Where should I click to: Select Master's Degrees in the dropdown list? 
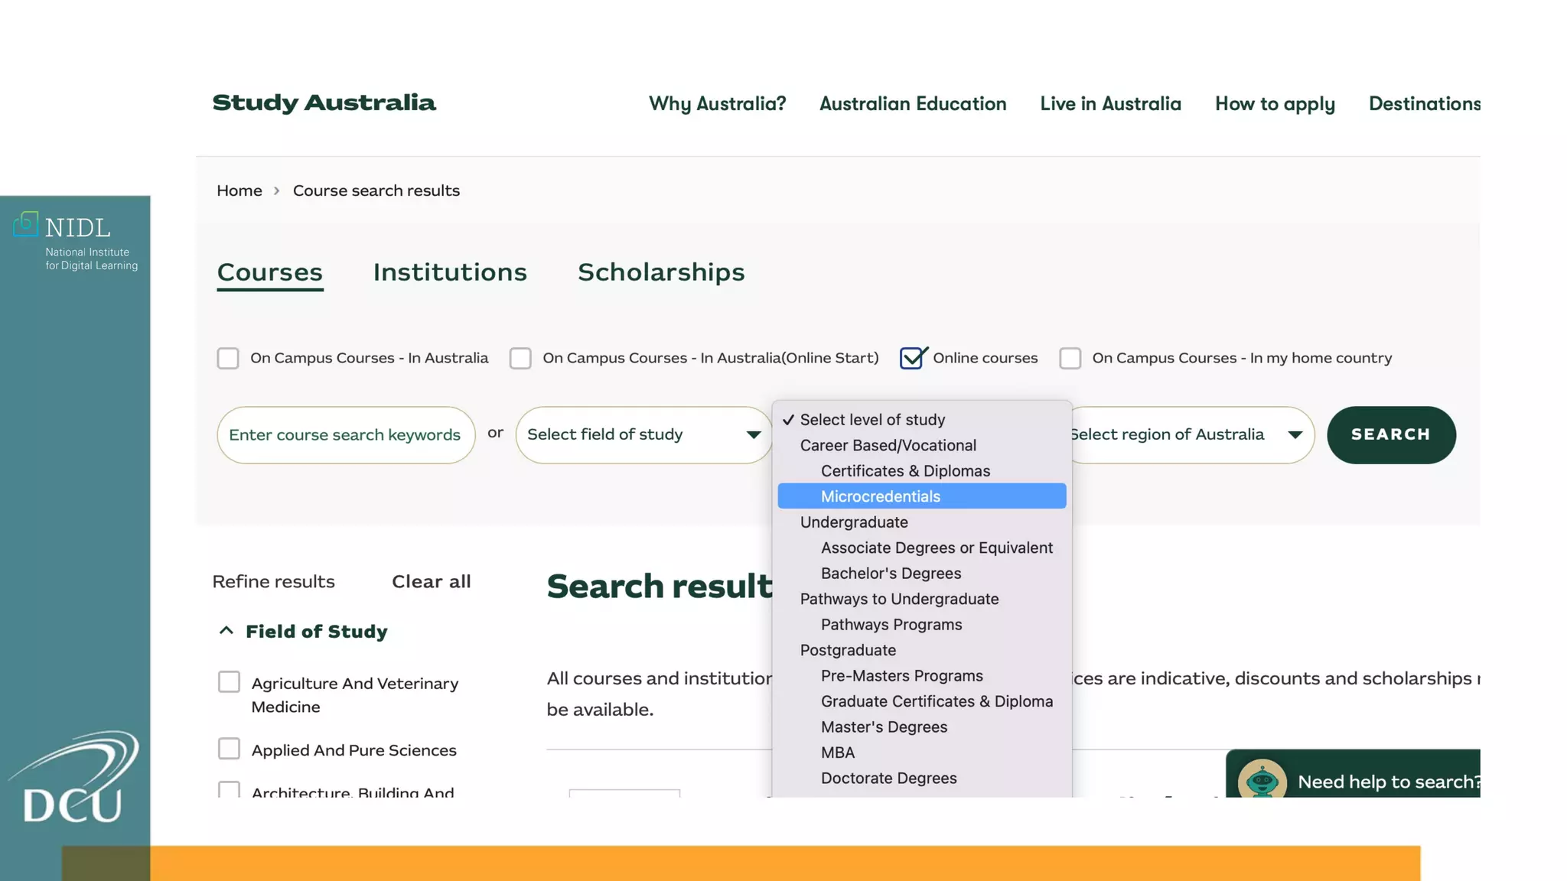884,727
